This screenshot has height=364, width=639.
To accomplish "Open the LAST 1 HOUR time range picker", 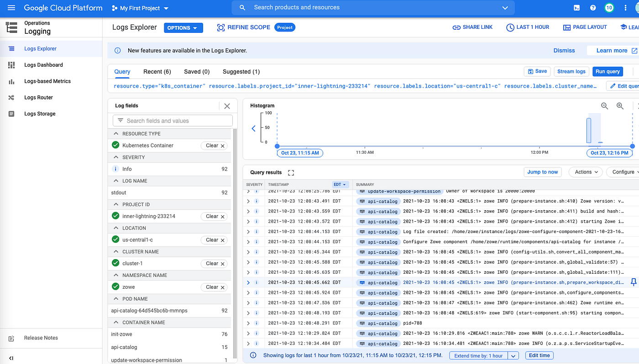I will pos(528,27).
